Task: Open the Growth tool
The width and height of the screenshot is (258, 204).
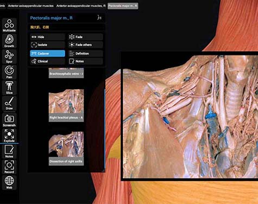Action: (9, 41)
